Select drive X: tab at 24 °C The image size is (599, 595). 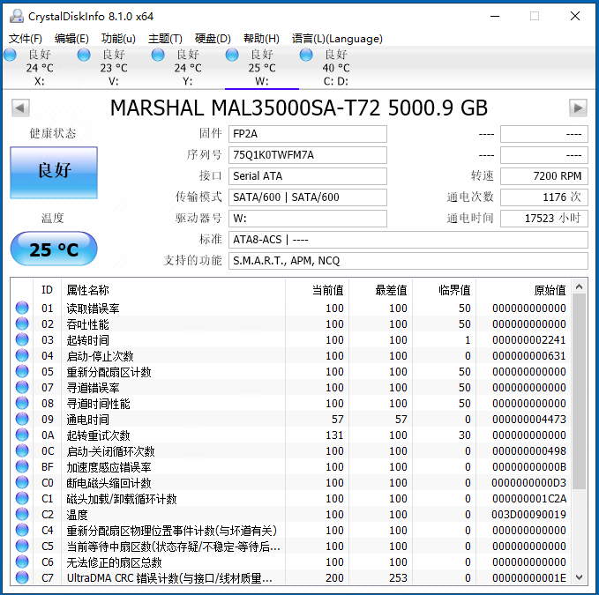click(x=40, y=68)
